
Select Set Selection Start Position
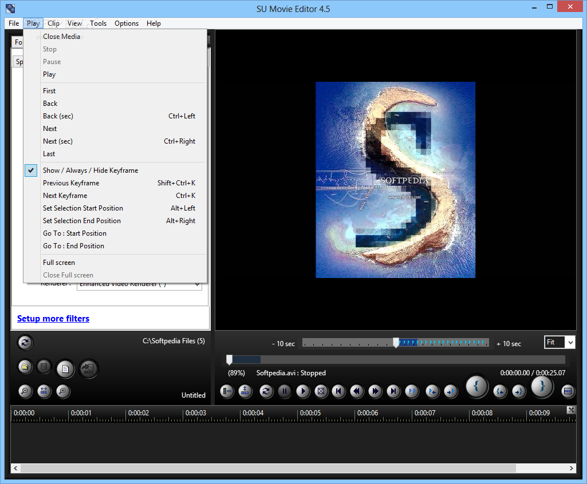[115, 208]
